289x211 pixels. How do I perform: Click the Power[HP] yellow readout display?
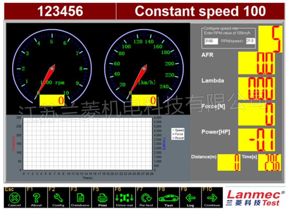(x=256, y=140)
